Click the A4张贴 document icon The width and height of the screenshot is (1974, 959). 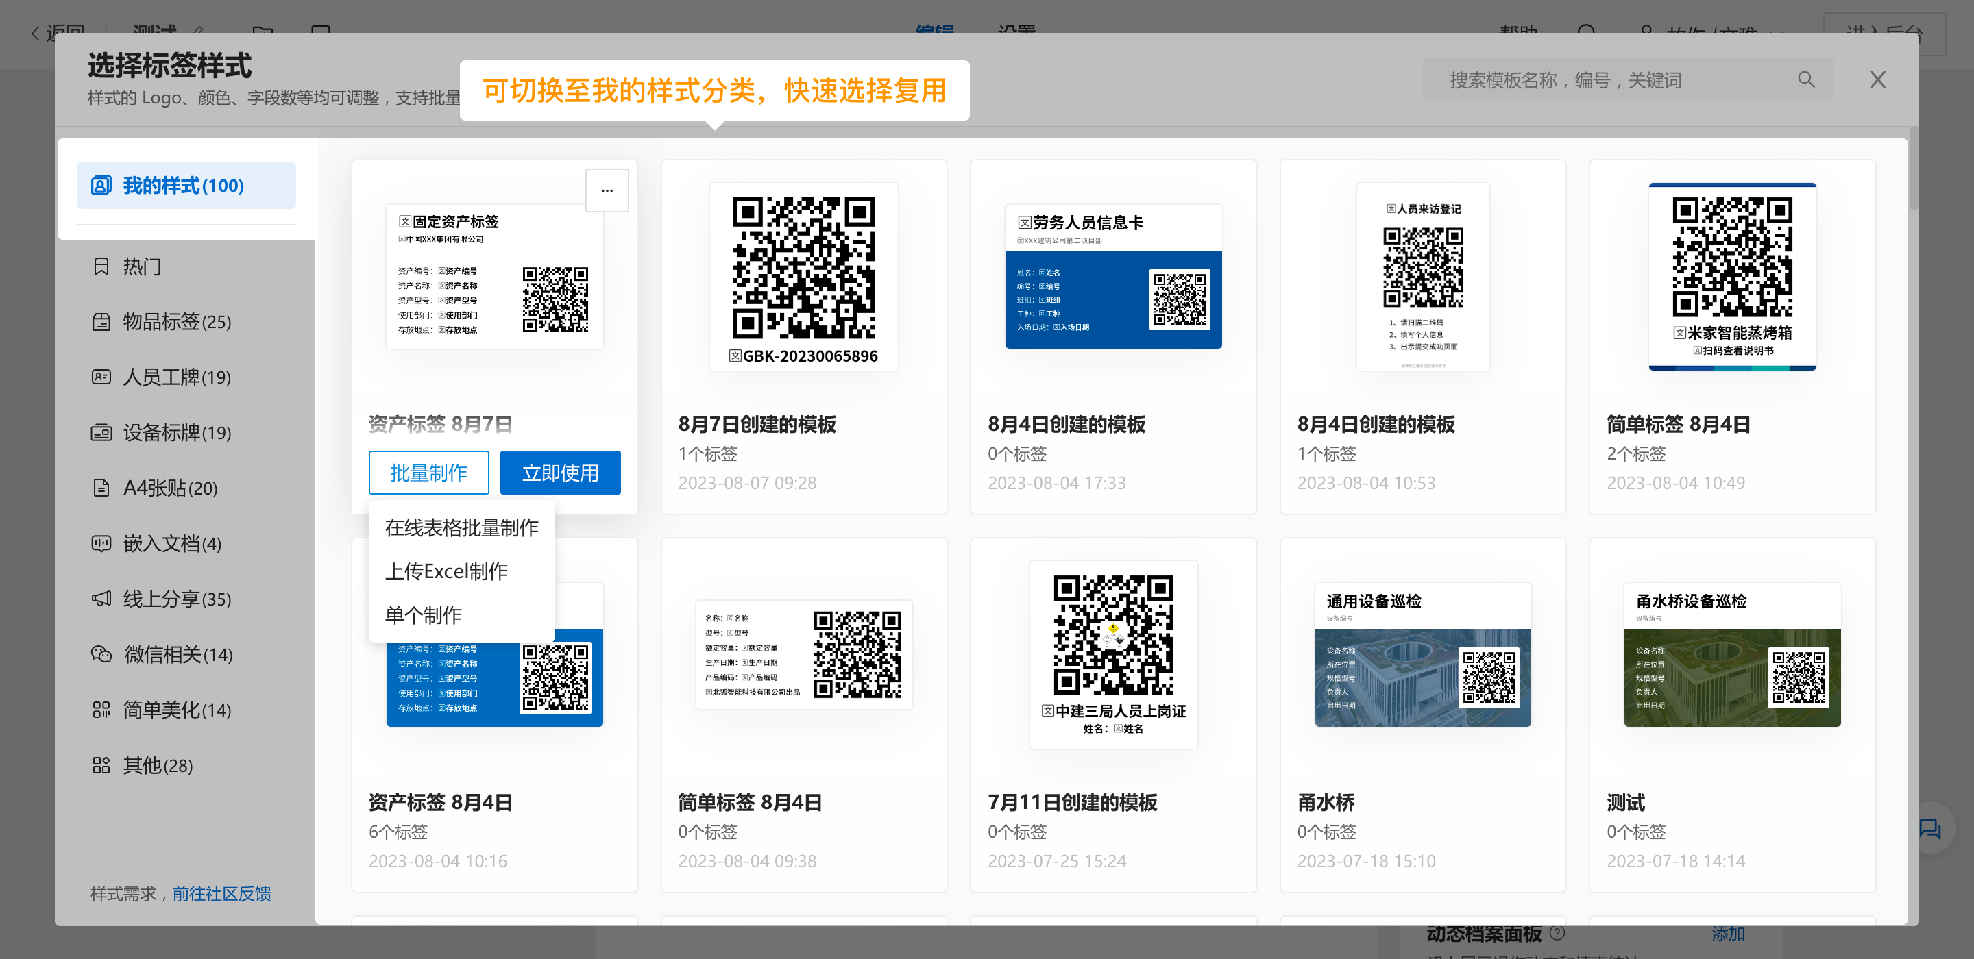point(101,488)
